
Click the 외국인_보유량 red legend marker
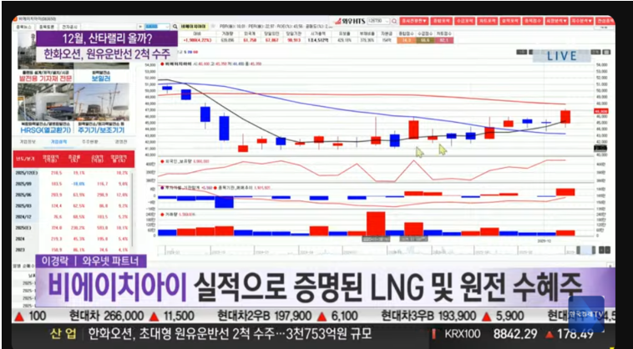163,161
